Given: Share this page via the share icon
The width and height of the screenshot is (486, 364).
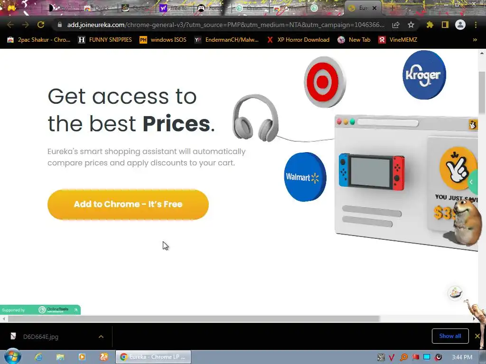Looking at the screenshot, I should point(396,25).
